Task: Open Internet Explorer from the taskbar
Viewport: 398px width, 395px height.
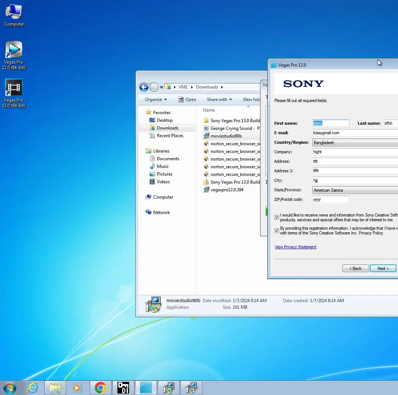Action: point(33,388)
